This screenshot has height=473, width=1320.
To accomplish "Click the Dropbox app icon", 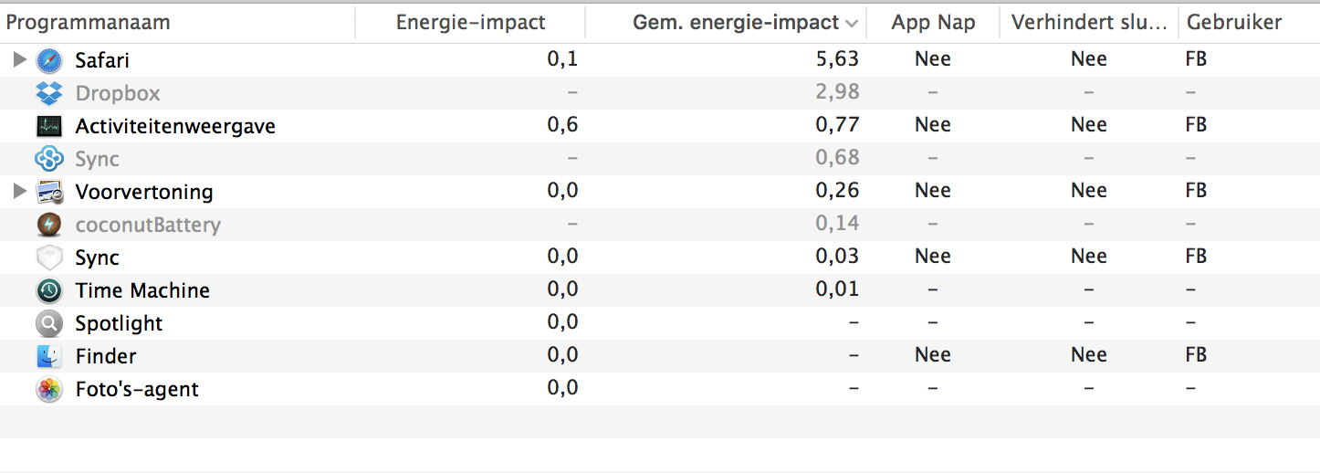I will click(x=49, y=94).
